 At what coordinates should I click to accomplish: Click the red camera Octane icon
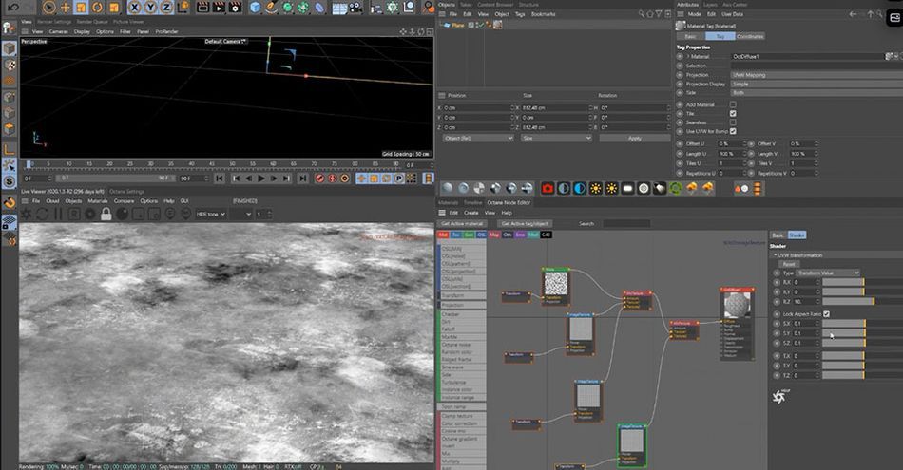(x=548, y=188)
